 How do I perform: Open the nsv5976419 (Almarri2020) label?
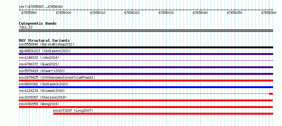[x=42, y=71]
